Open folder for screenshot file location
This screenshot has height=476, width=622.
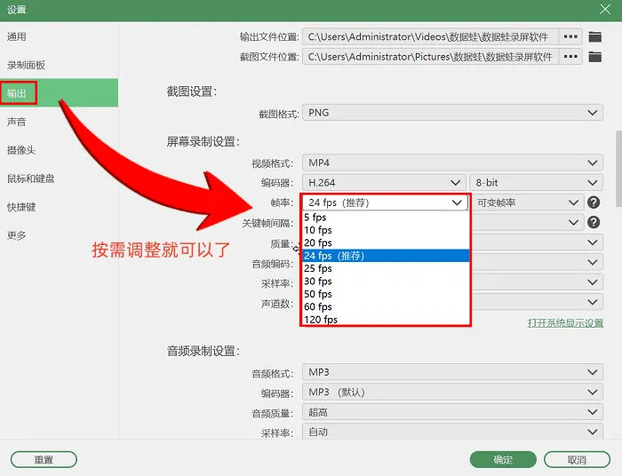click(594, 57)
